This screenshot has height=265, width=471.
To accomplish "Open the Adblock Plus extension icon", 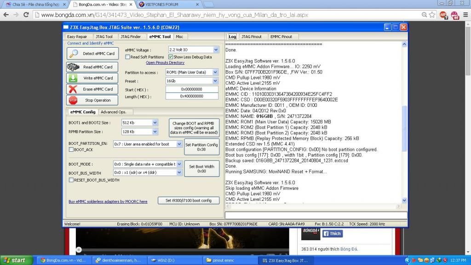I will click(x=443, y=15).
